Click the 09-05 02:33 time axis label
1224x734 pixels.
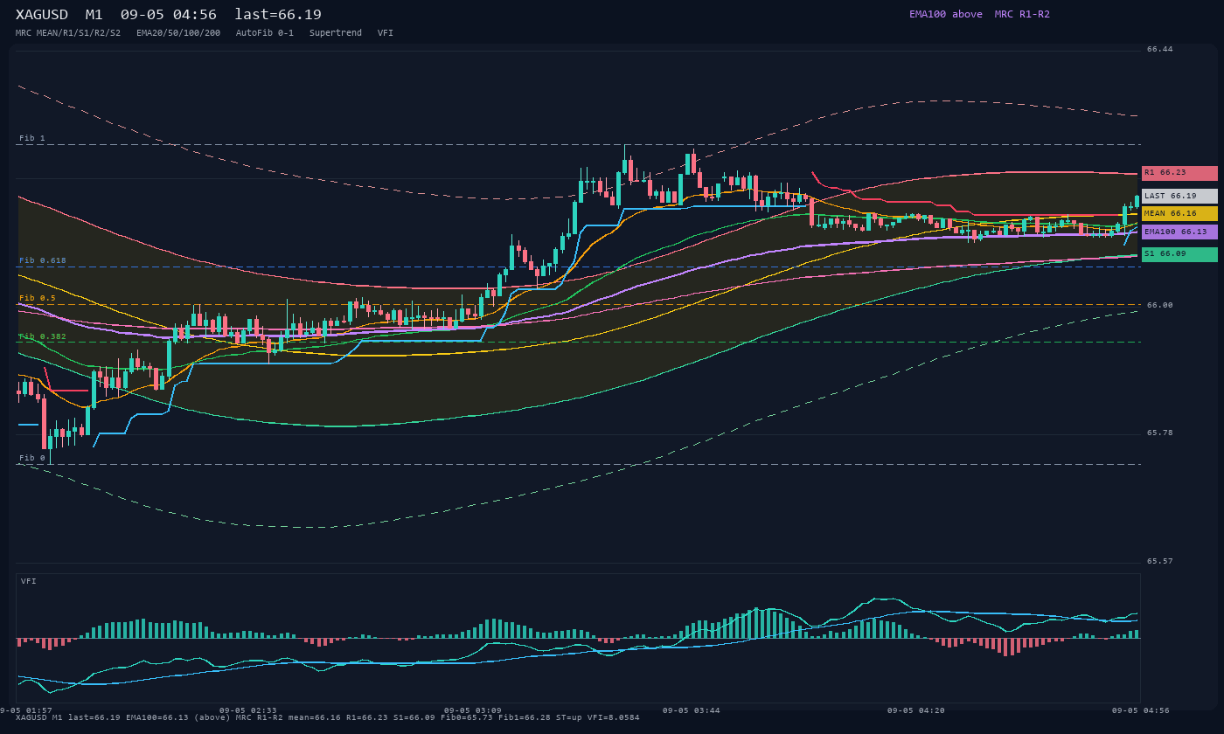pyautogui.click(x=248, y=710)
